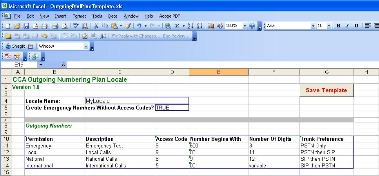Open the Adobe PDF menu
Image resolution: width=379 pixels, height=176 pixels.
tap(170, 16)
